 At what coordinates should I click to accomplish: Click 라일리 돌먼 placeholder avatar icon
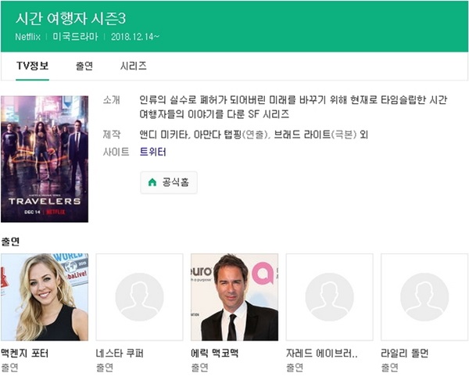click(424, 297)
